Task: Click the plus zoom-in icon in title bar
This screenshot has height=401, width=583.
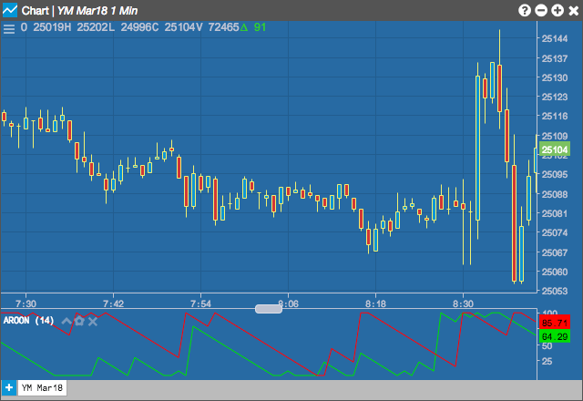Action: pos(557,10)
